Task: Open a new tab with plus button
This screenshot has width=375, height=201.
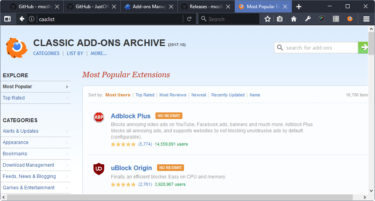Action: [299, 7]
